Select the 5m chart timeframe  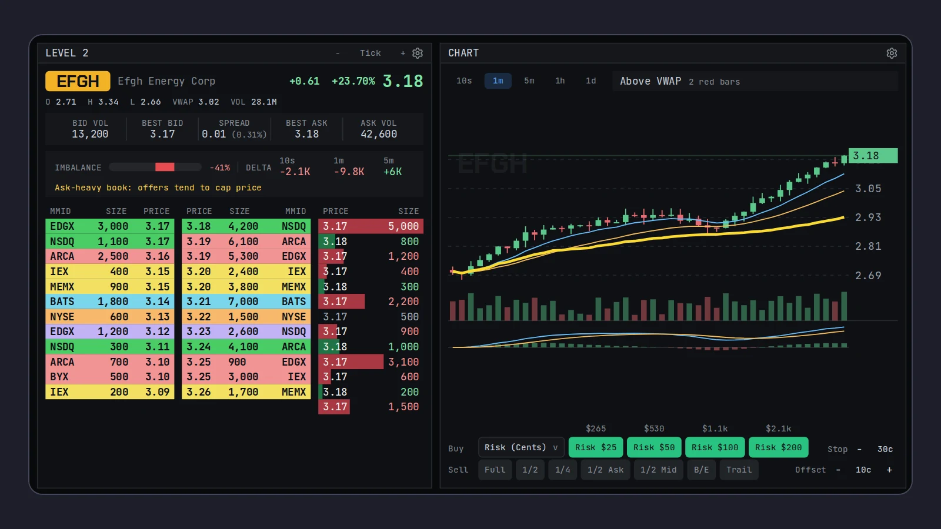pos(529,81)
